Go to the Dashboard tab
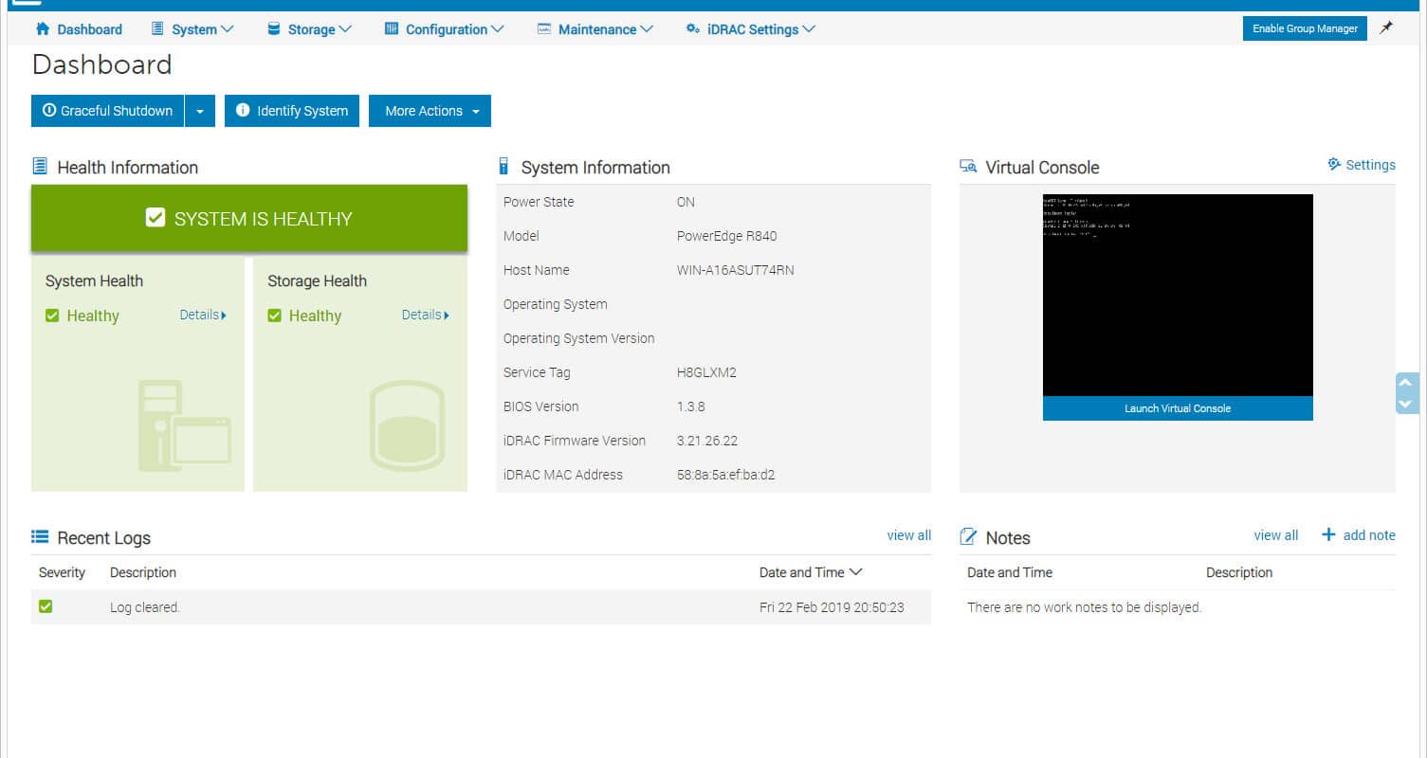The width and height of the screenshot is (1427, 758). [79, 29]
